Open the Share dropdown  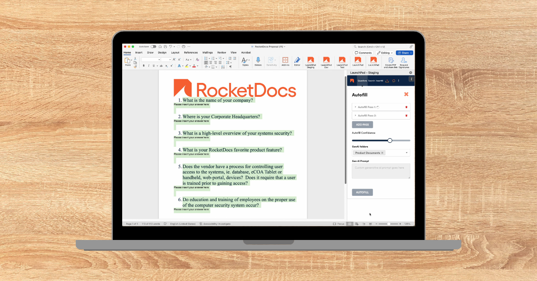tap(405, 53)
